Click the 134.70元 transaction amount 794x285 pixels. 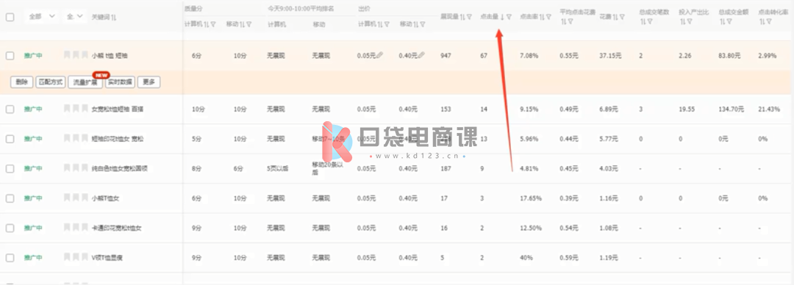[731, 109]
